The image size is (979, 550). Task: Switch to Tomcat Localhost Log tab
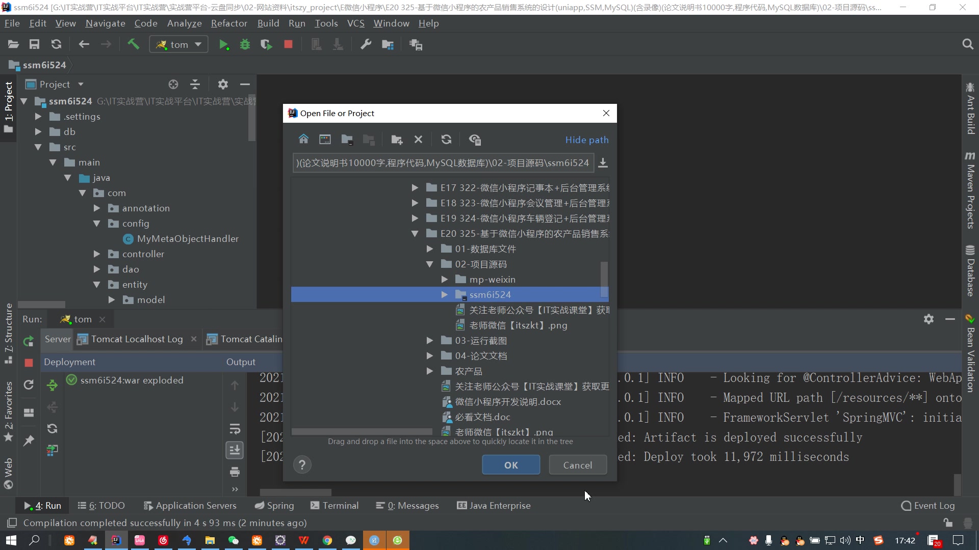click(137, 339)
